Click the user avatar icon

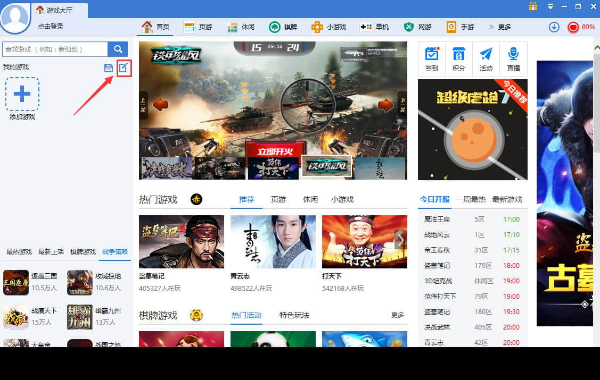pyautogui.click(x=15, y=18)
